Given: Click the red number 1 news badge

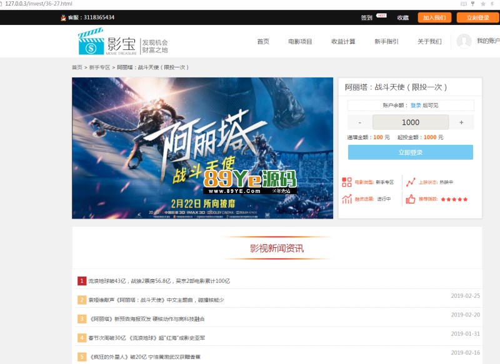Looking at the screenshot, I should (x=82, y=281).
